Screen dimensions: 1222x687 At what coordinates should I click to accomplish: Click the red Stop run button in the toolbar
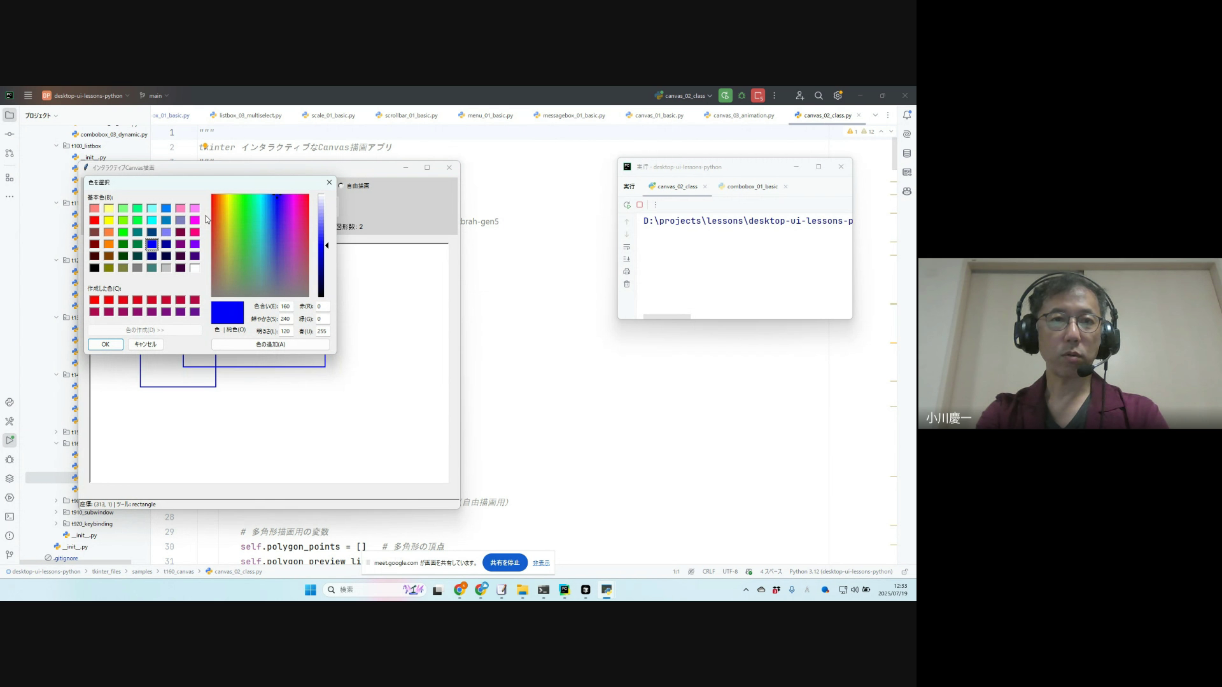(x=758, y=96)
